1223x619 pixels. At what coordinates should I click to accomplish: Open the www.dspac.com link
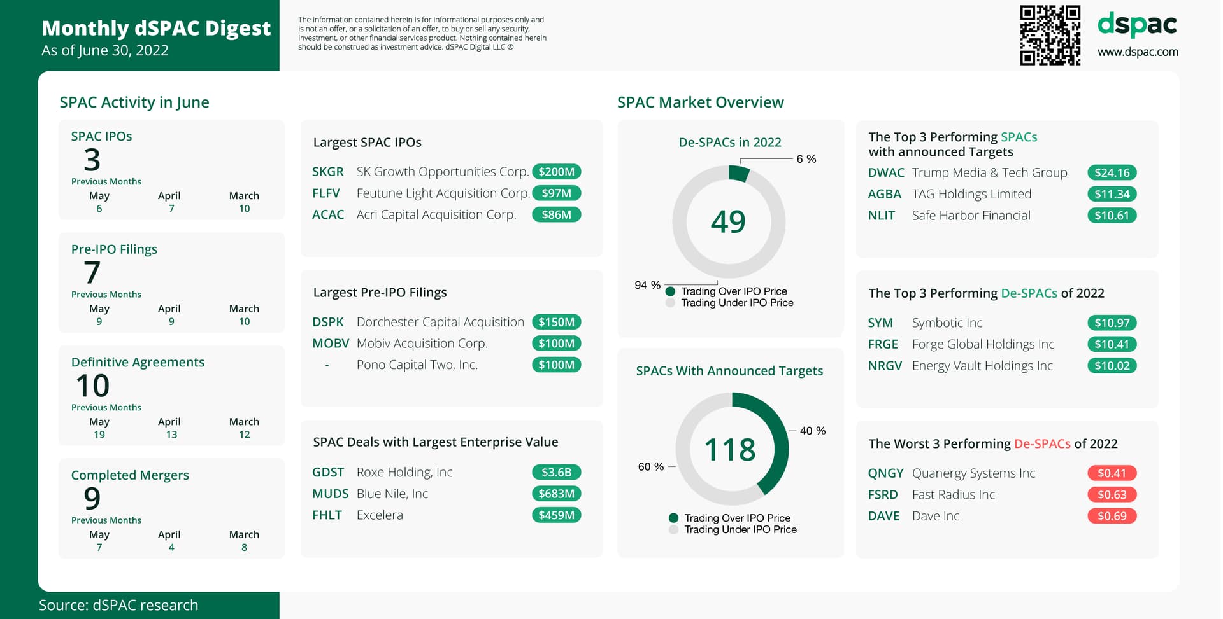pyautogui.click(x=1138, y=52)
